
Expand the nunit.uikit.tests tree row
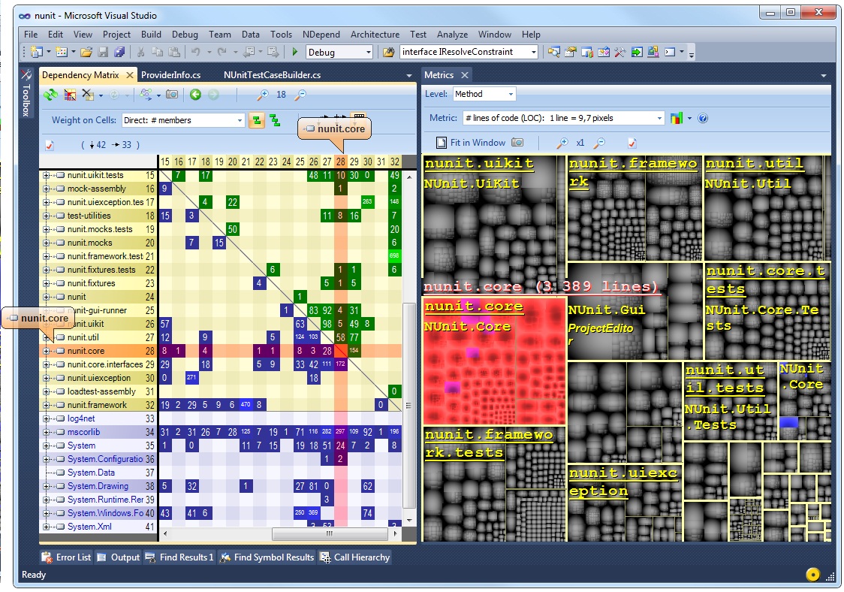(47, 175)
